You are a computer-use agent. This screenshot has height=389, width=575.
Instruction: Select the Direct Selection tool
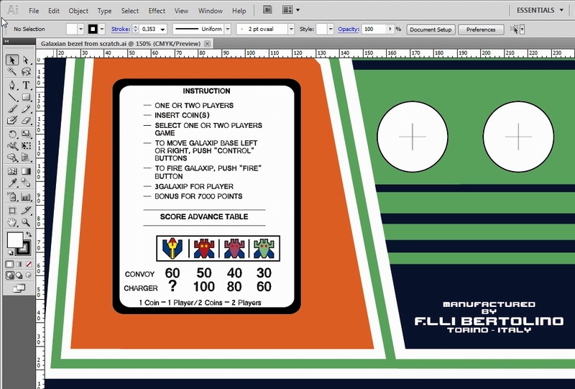26,60
